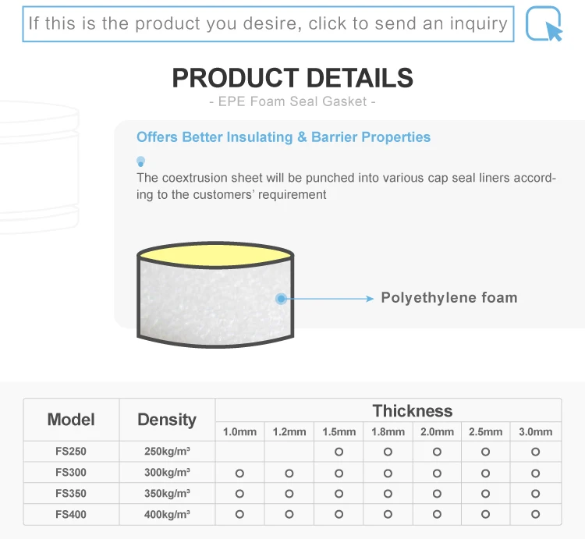Select the FS300 1.0mm circle marker
Screen dimensions: 585x539
pyautogui.click(x=239, y=473)
